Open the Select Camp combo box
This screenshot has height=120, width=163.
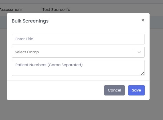point(78,52)
